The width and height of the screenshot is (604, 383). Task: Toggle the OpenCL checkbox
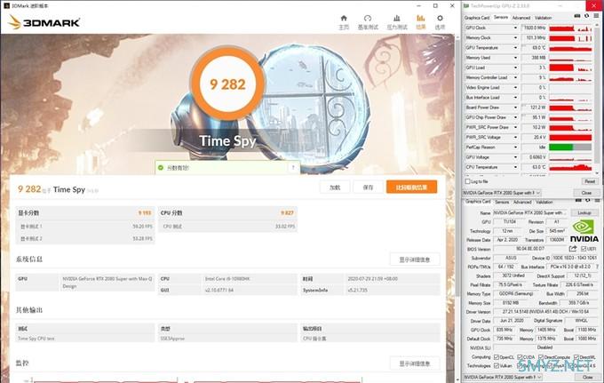pos(497,357)
